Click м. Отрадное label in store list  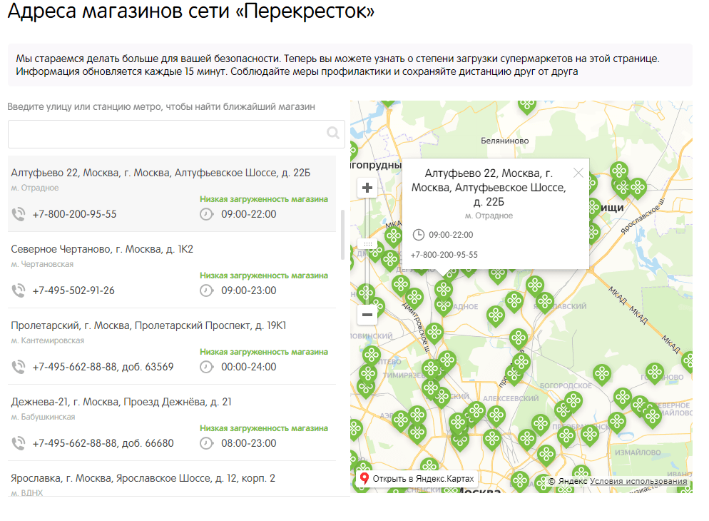[35, 188]
